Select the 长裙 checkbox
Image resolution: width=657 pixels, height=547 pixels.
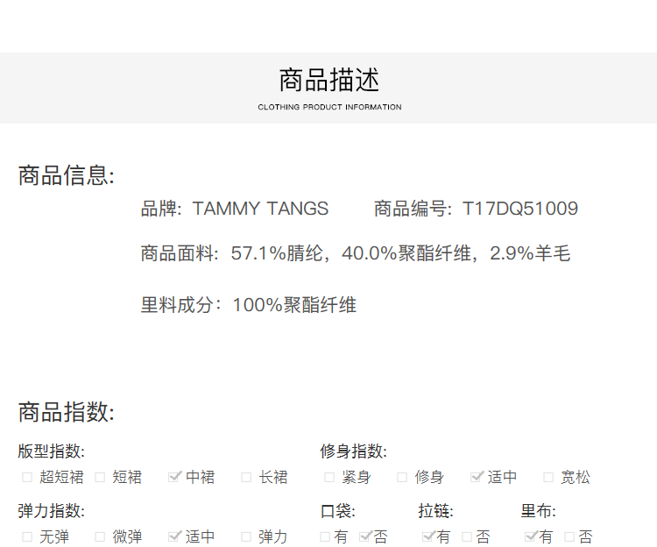(246, 478)
